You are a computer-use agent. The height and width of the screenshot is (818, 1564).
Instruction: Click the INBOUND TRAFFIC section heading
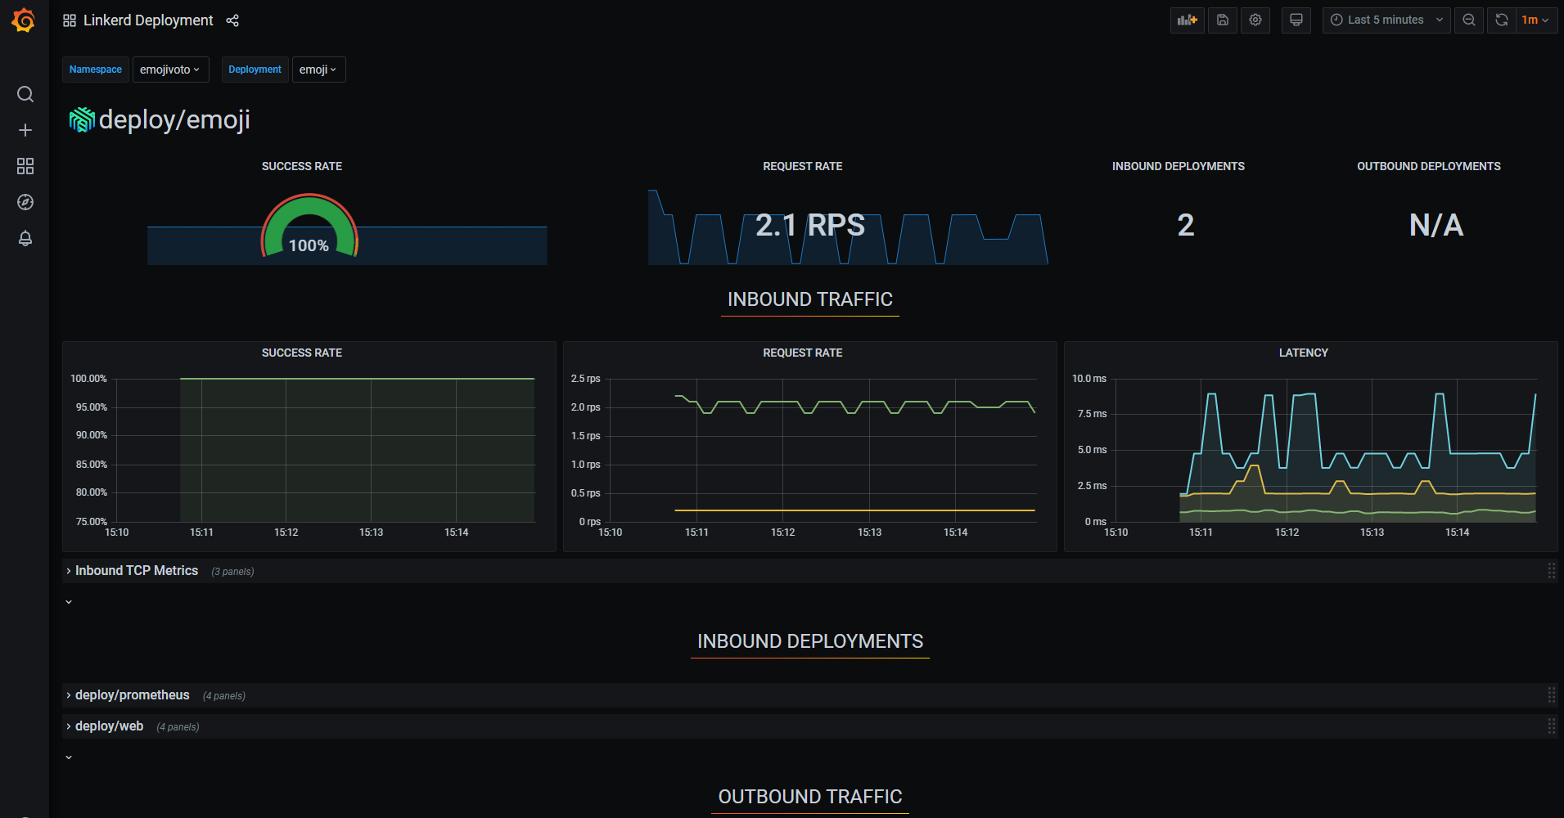(x=810, y=299)
